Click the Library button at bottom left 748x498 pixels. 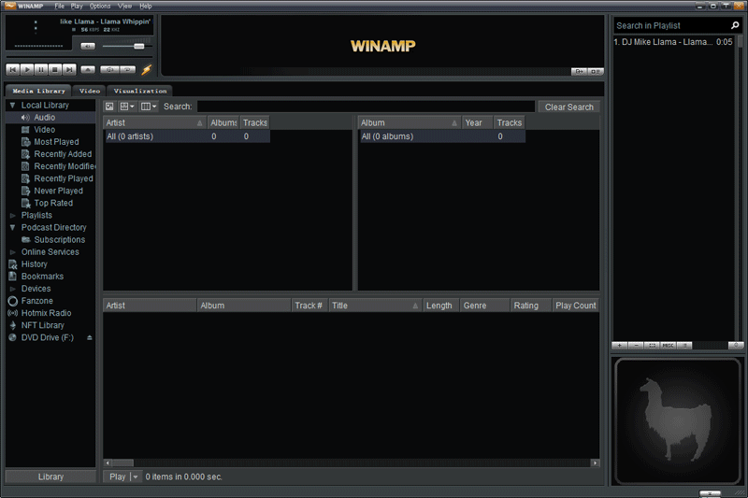click(50, 477)
